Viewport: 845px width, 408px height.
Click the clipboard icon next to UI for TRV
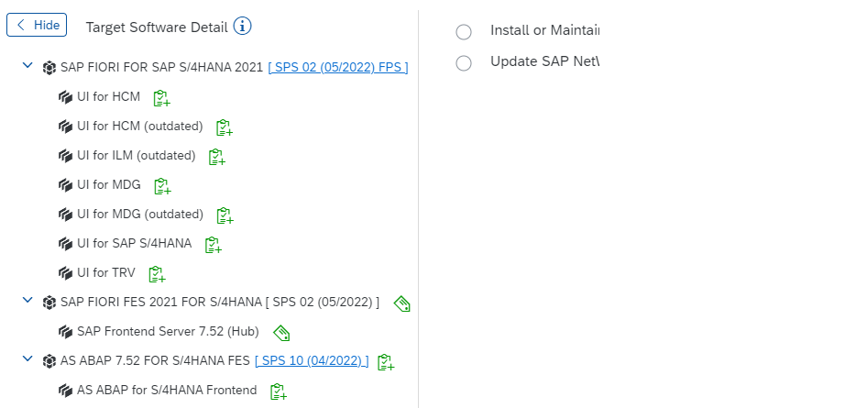157,274
